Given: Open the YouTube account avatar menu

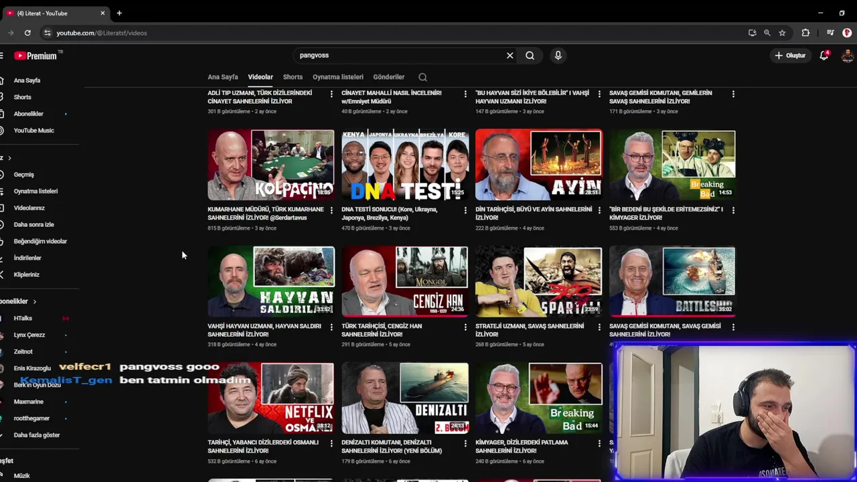Looking at the screenshot, I should (x=848, y=56).
